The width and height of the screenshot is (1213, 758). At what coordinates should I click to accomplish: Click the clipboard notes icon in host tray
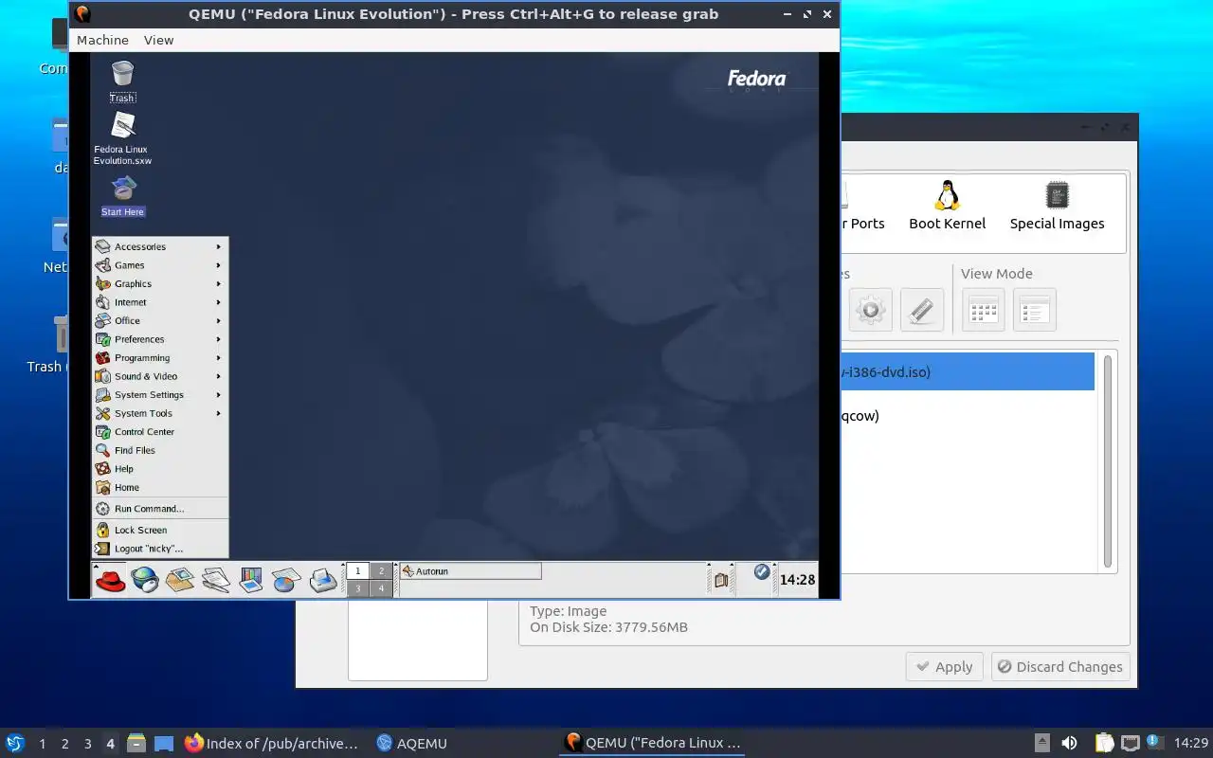coord(1104,743)
